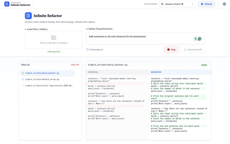The height and width of the screenshot is (144, 230).
Task: Select simple_scripts/word_counter.py in file list
Action: [47, 73]
